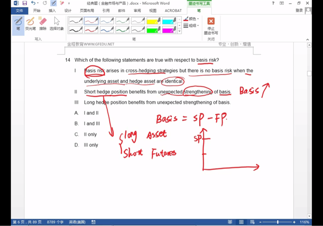The height and width of the screenshot is (226, 323).
Task: Pick the thick red pen style, bottom row
Action: point(91,30)
